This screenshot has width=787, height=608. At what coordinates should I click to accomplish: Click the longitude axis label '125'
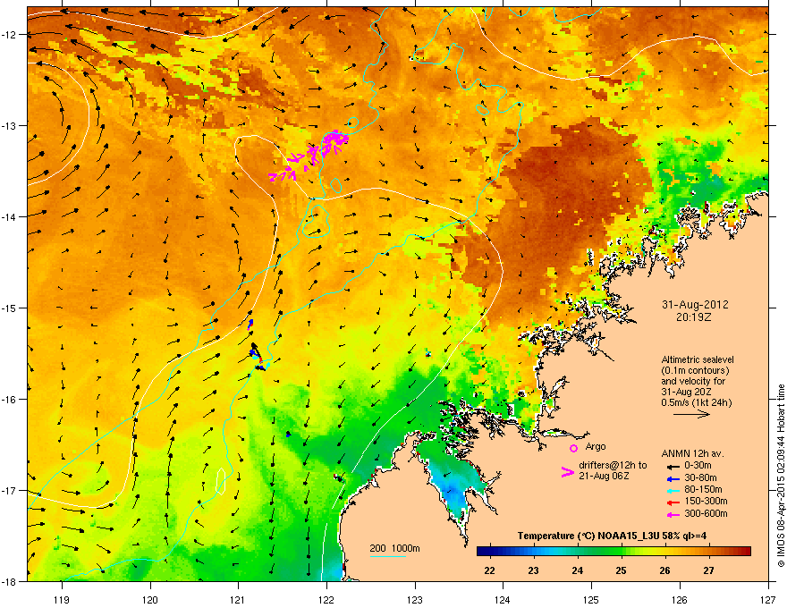click(x=591, y=599)
